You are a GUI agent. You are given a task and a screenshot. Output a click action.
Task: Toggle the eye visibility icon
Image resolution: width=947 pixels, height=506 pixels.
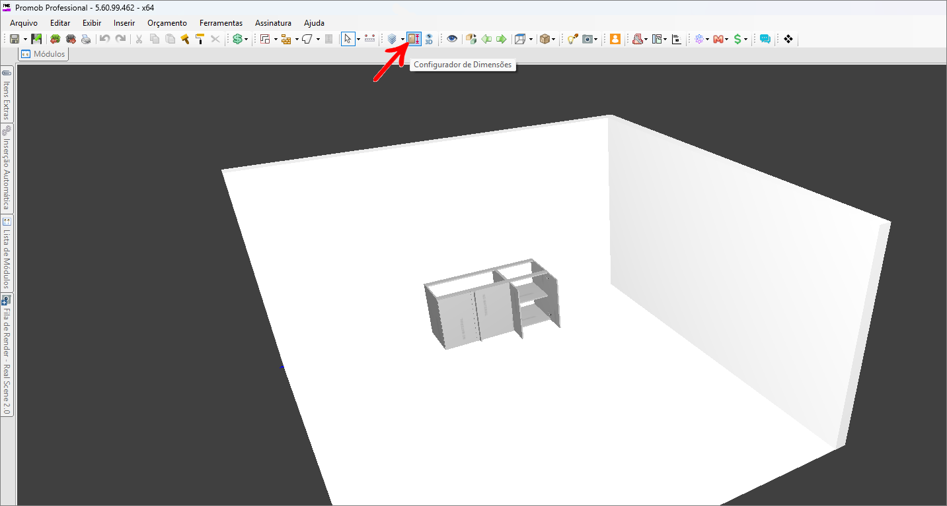452,40
